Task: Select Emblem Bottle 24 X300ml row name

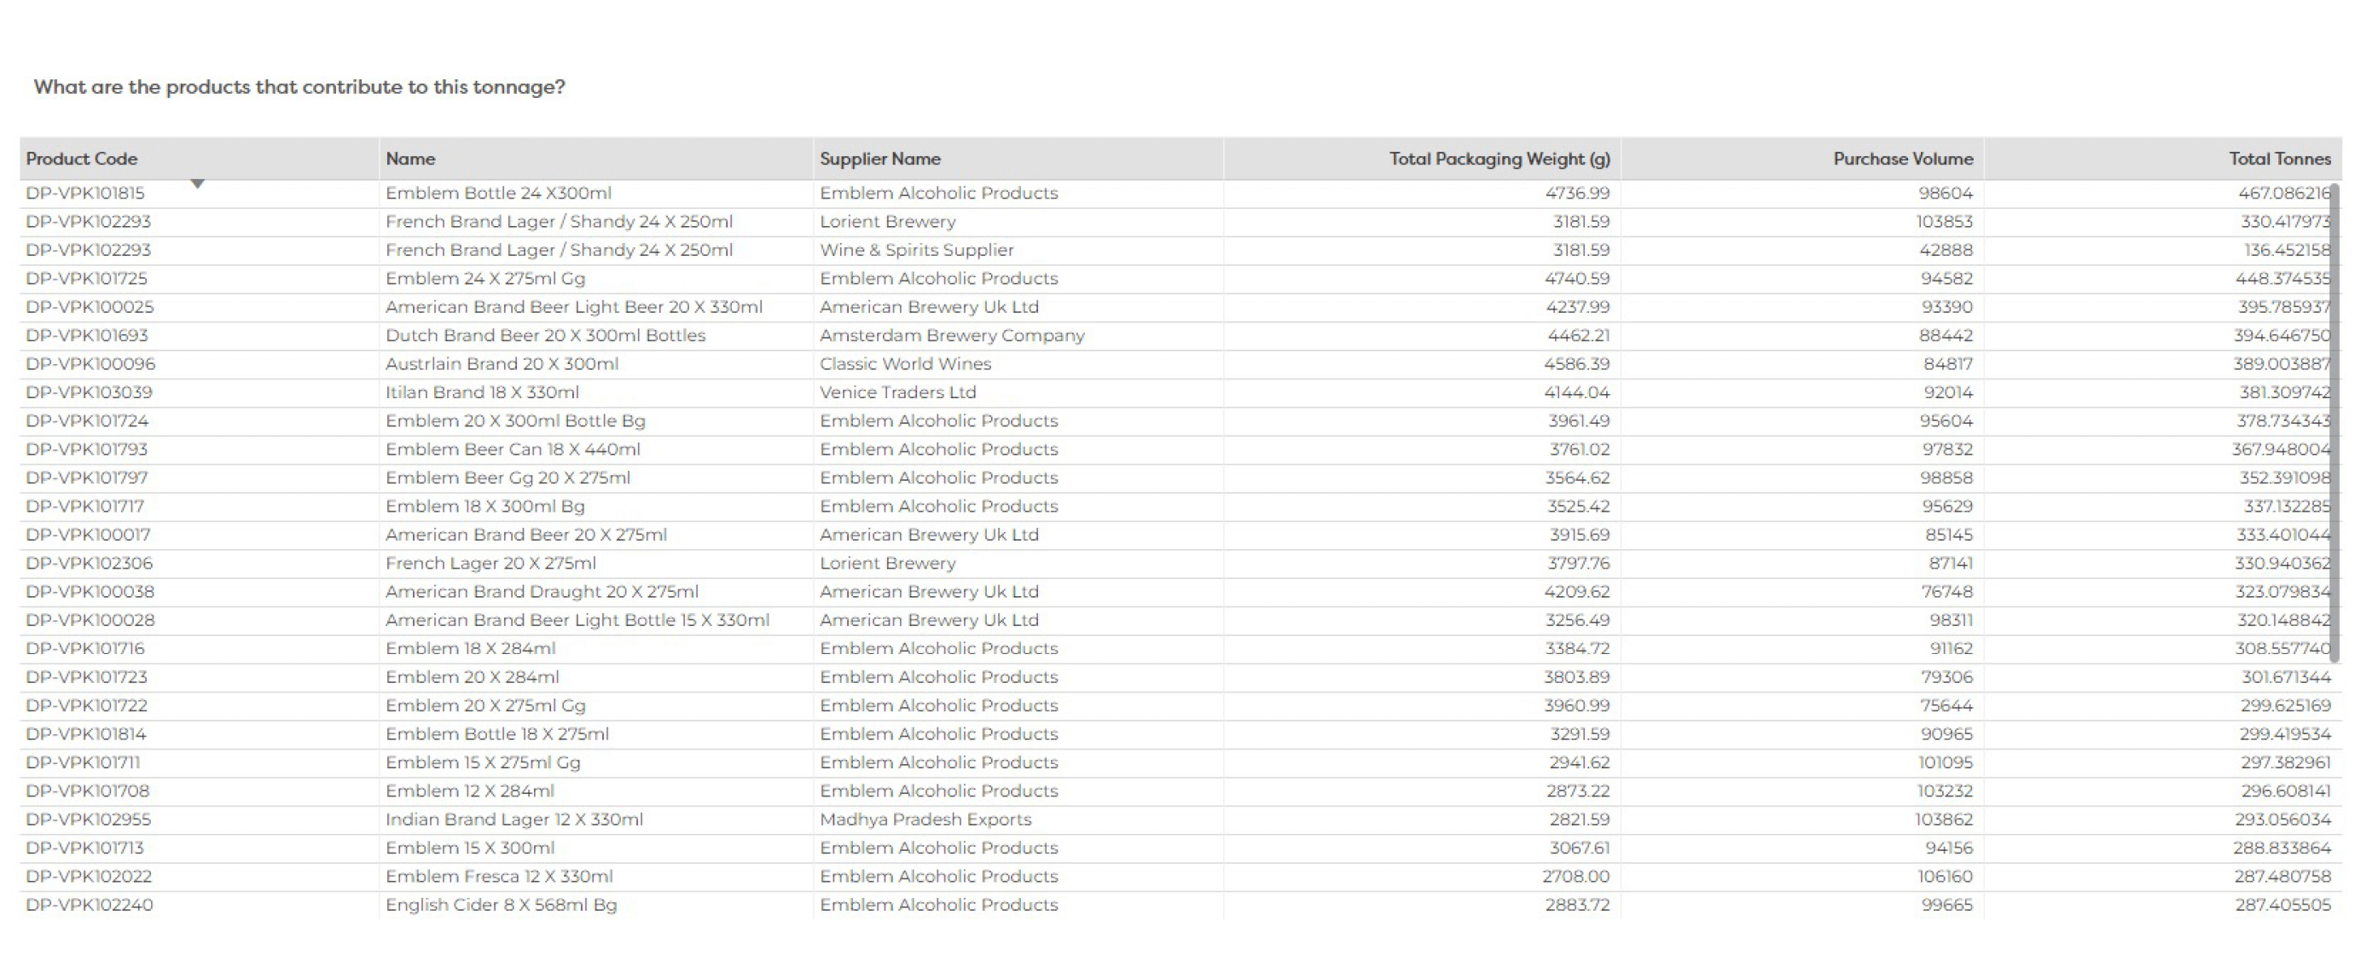Action: [x=498, y=194]
